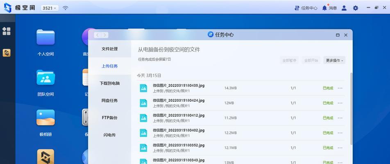Select the 上传任务 tab
The width and height of the screenshot is (390, 164).
tap(109, 66)
